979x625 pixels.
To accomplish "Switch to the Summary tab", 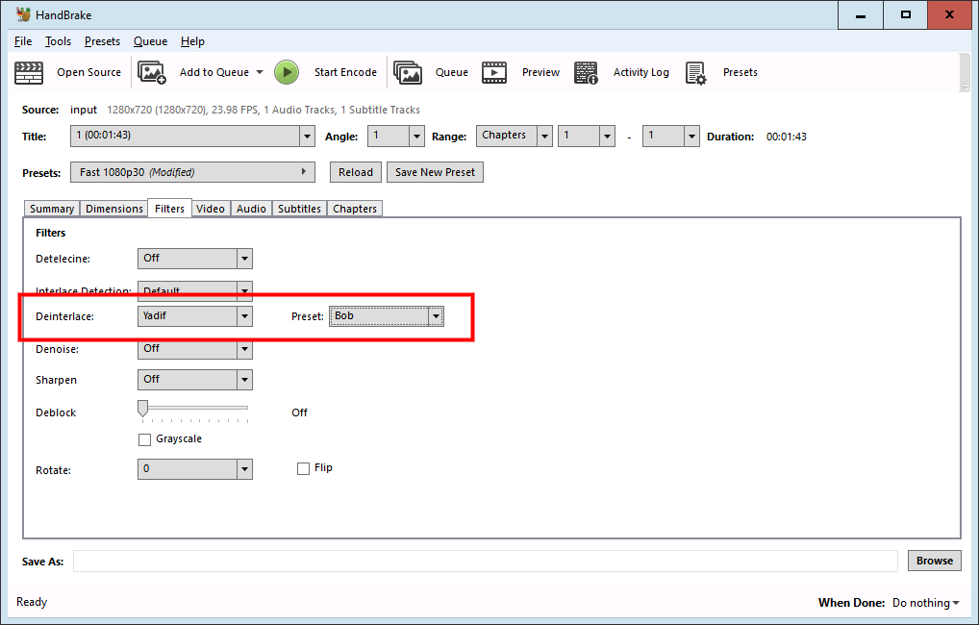I will click(x=52, y=209).
